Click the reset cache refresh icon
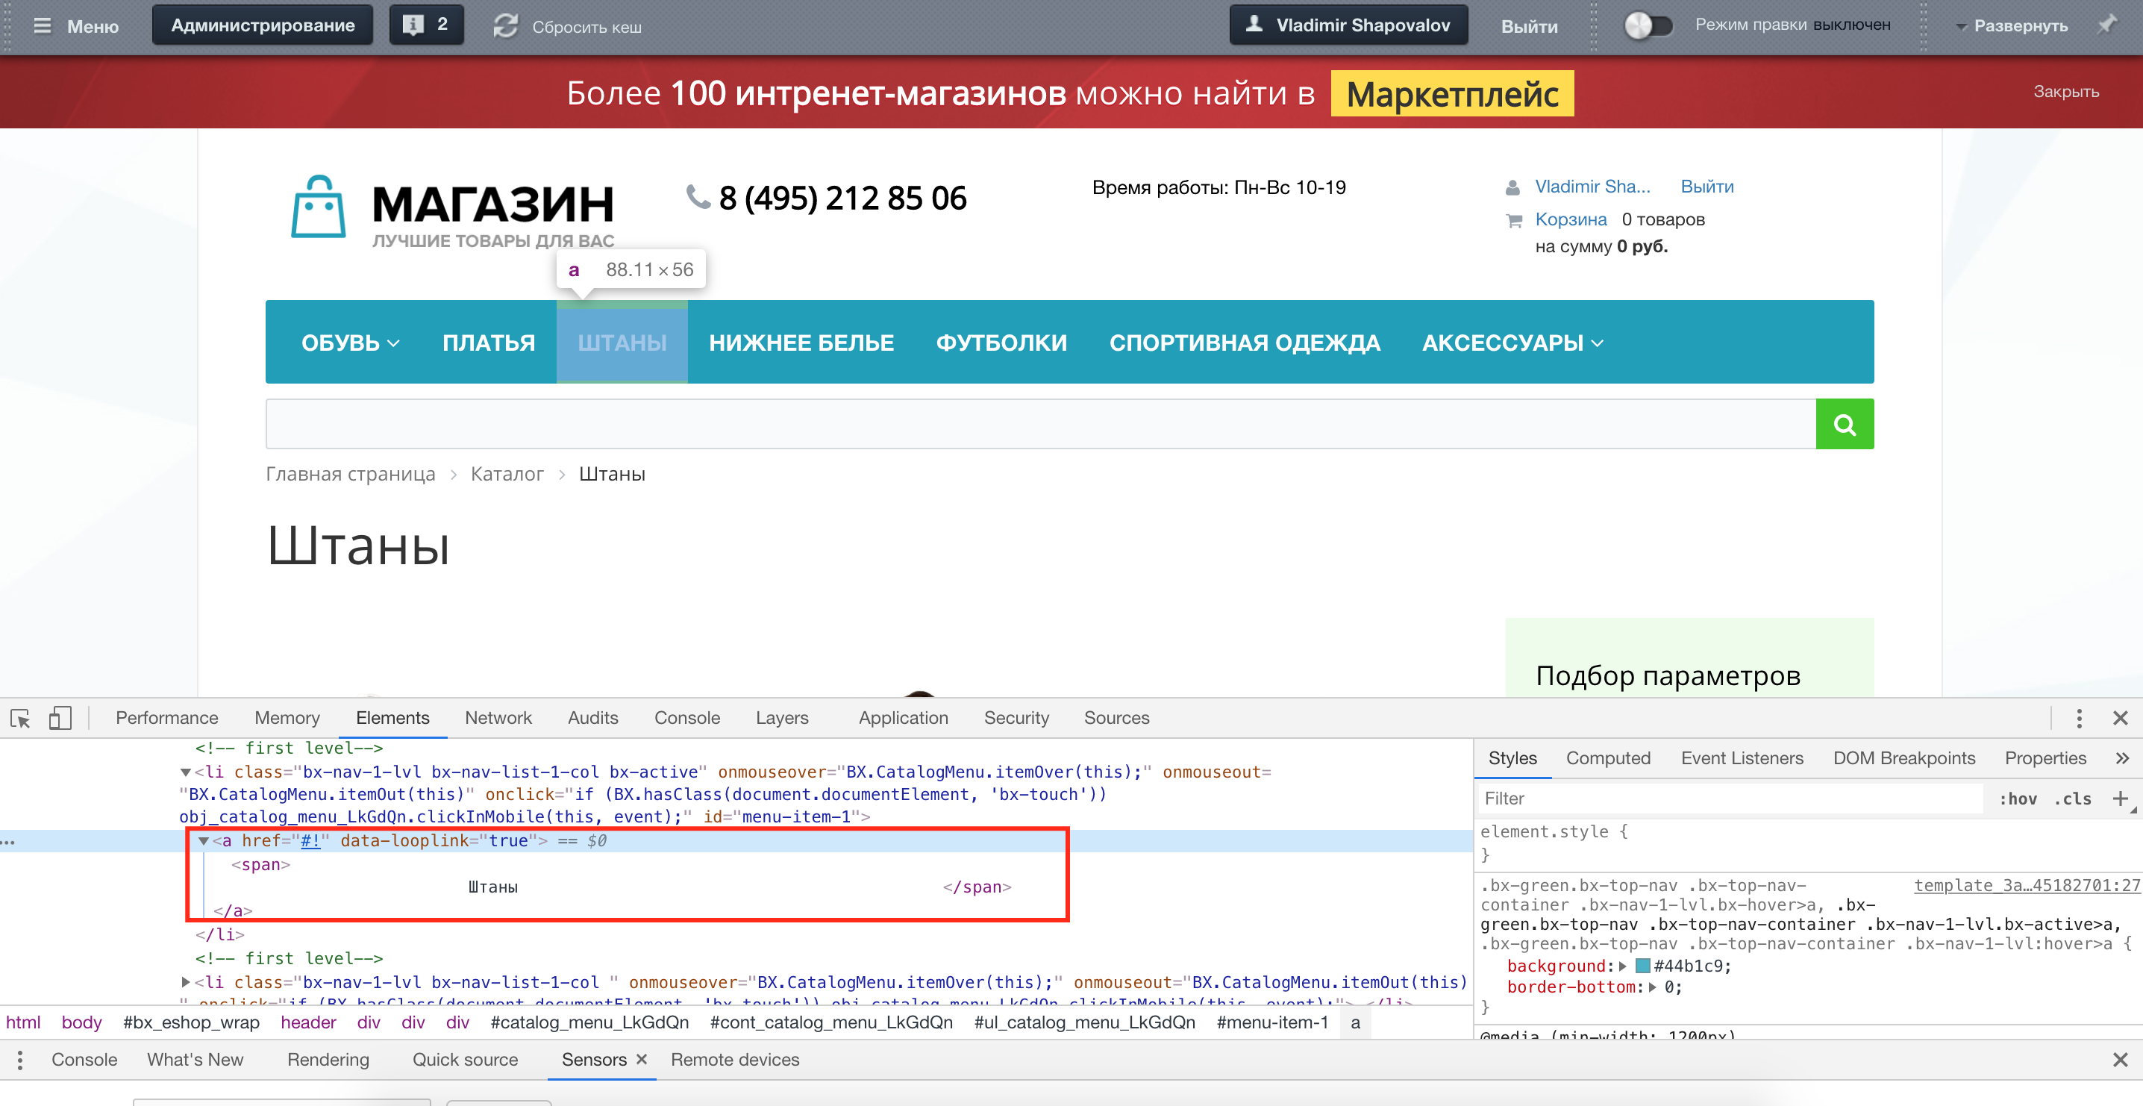 (x=505, y=26)
